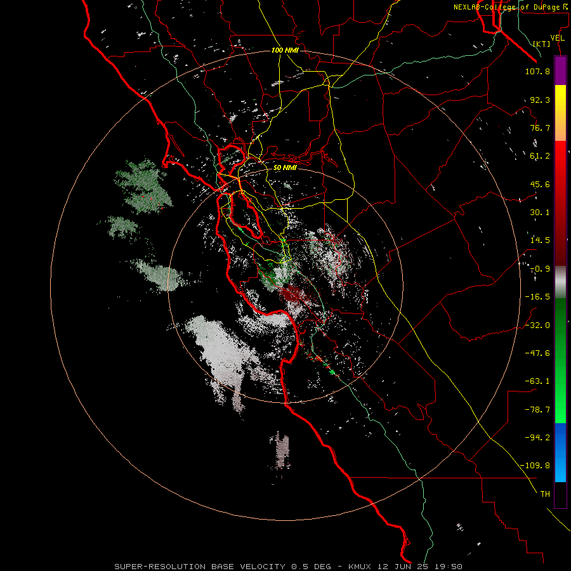Click the TH legend label

[545, 494]
